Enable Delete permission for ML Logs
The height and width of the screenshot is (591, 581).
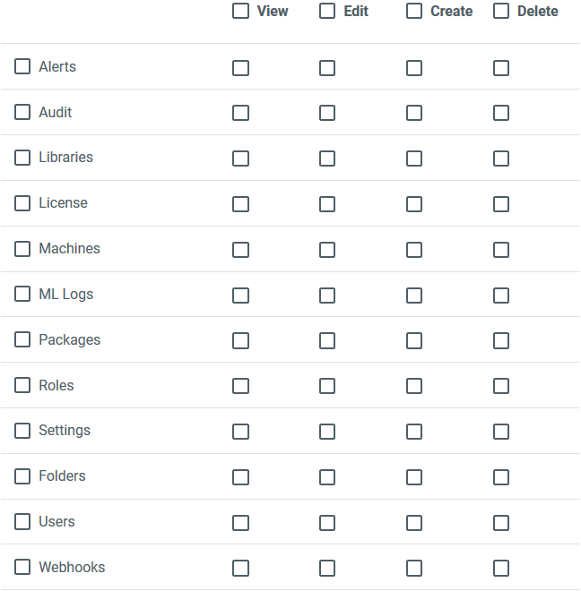coord(501,295)
